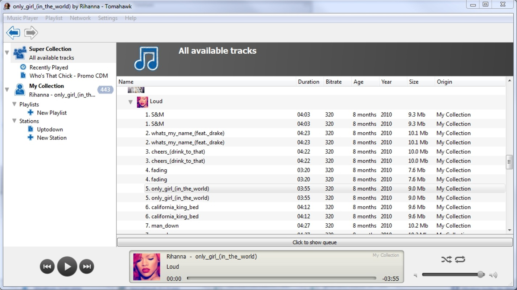Select New Station in sidebar

[x=52, y=137]
